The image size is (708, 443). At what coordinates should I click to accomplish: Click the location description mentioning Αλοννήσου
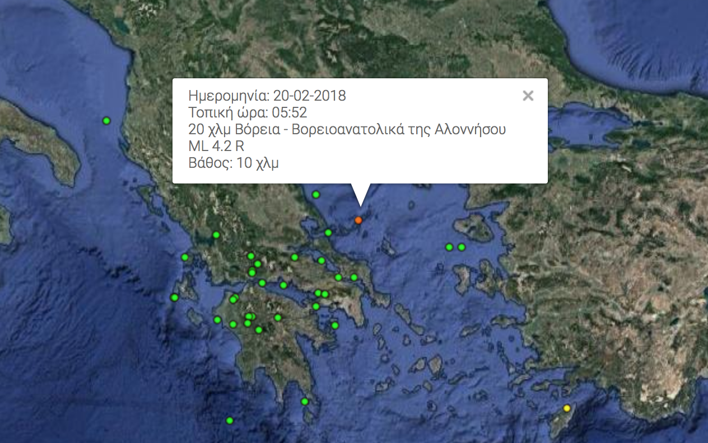(347, 130)
